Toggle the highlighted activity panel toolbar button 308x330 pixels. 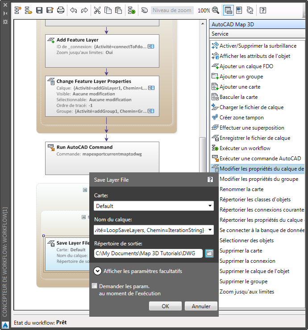(228, 10)
